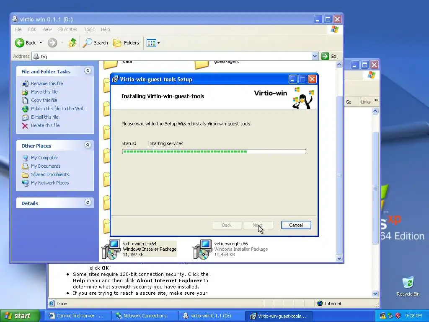Open the Edit menu
Image resolution: width=429 pixels, height=322 pixels.
[32, 29]
